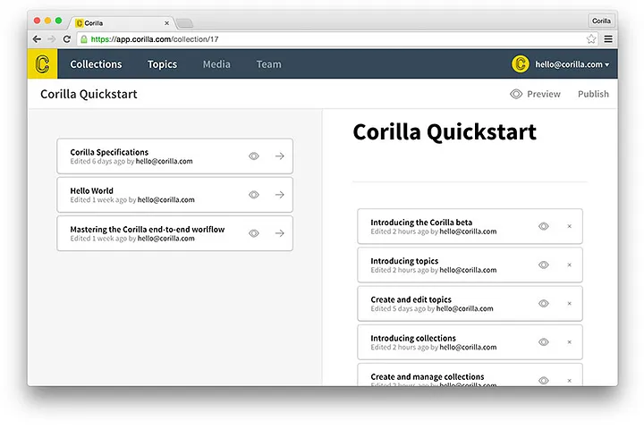
Task: Remove Create and manage collections from collection
Action: tap(569, 381)
